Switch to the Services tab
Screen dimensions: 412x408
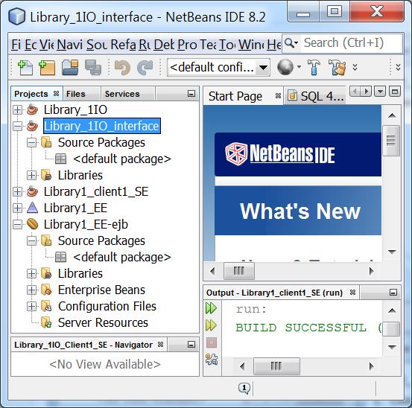click(x=128, y=94)
